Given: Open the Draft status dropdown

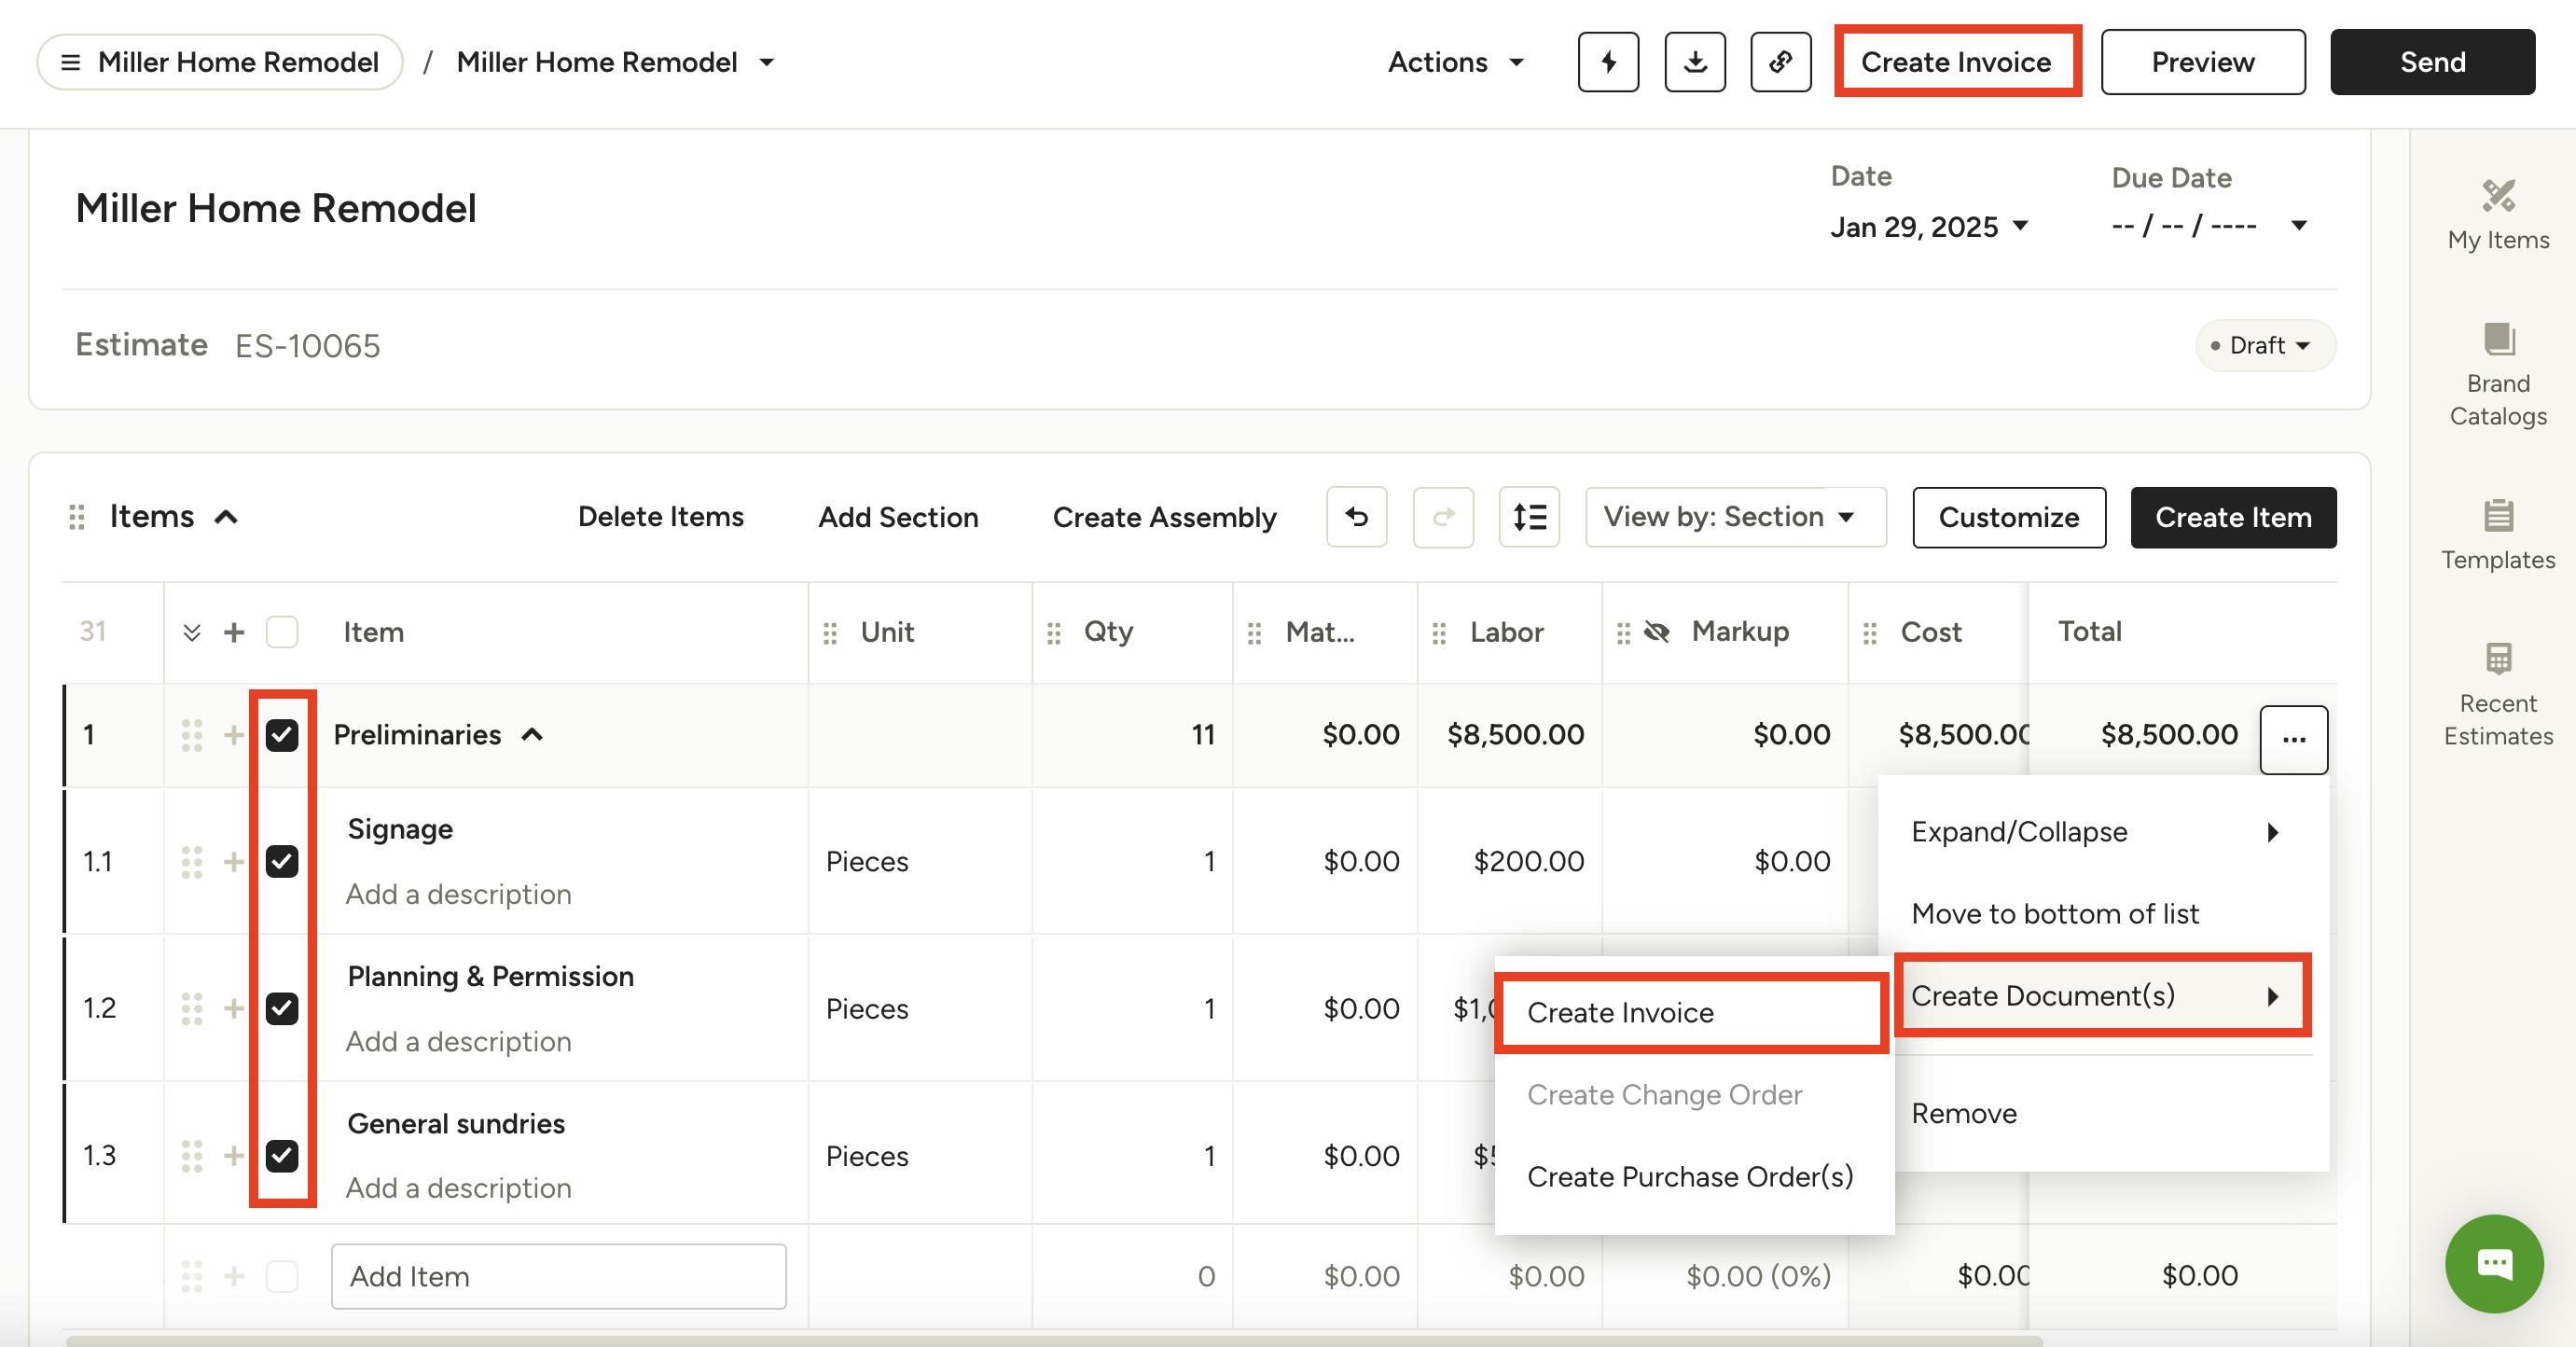Looking at the screenshot, I should coord(2265,345).
